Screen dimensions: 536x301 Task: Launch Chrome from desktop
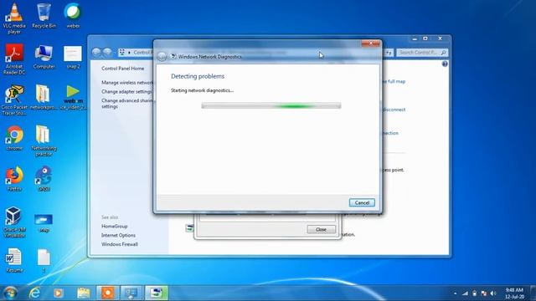point(14,138)
